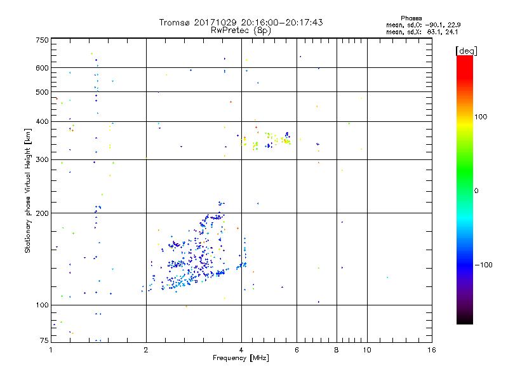
Task: Click the yellow-green echo cluster near 350 km
Action: (265, 140)
